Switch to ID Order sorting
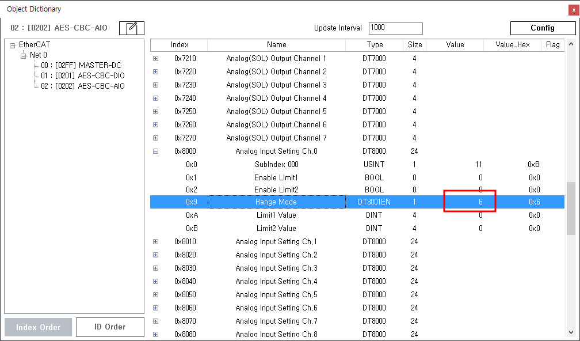Screen dimensions: 580x341 109,327
